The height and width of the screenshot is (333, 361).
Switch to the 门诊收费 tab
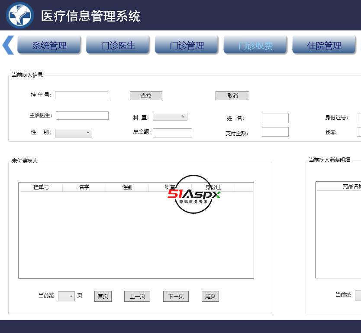coord(255,45)
